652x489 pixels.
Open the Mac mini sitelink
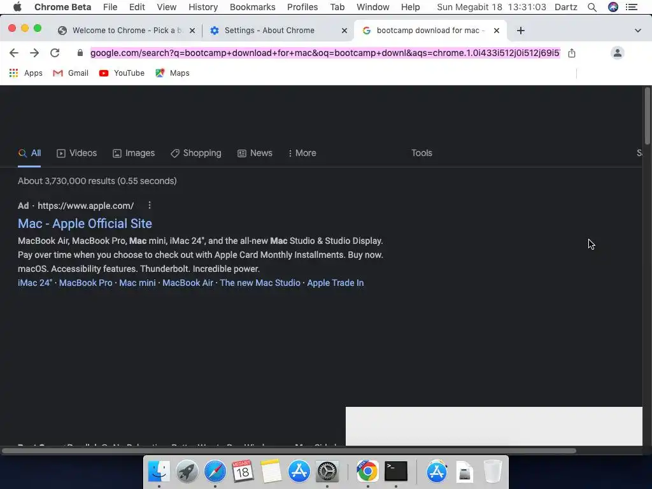tap(138, 283)
